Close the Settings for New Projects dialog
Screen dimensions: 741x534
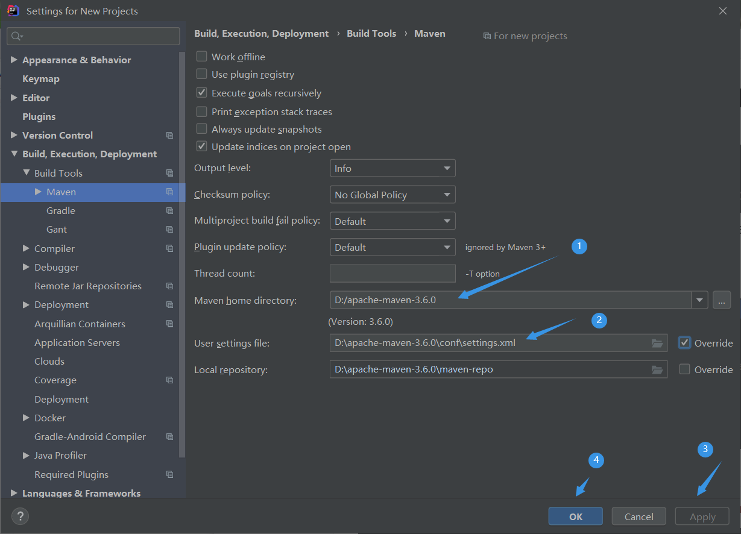(722, 11)
